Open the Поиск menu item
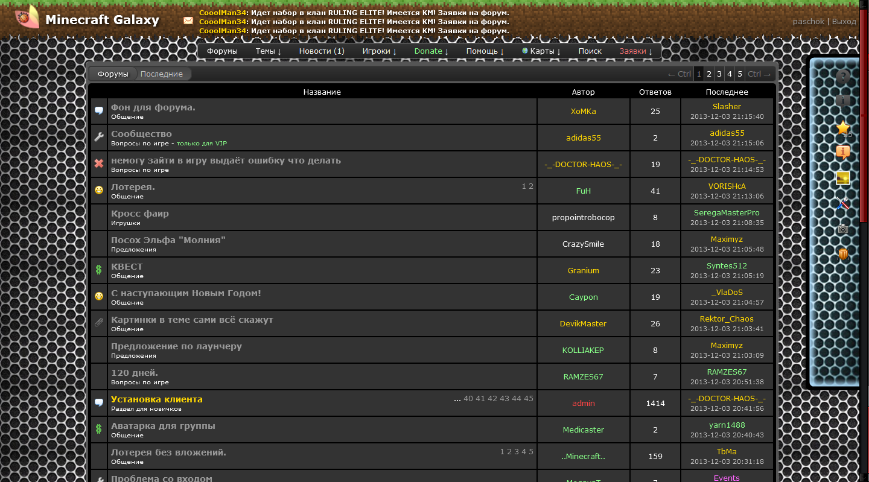 pyautogui.click(x=590, y=51)
